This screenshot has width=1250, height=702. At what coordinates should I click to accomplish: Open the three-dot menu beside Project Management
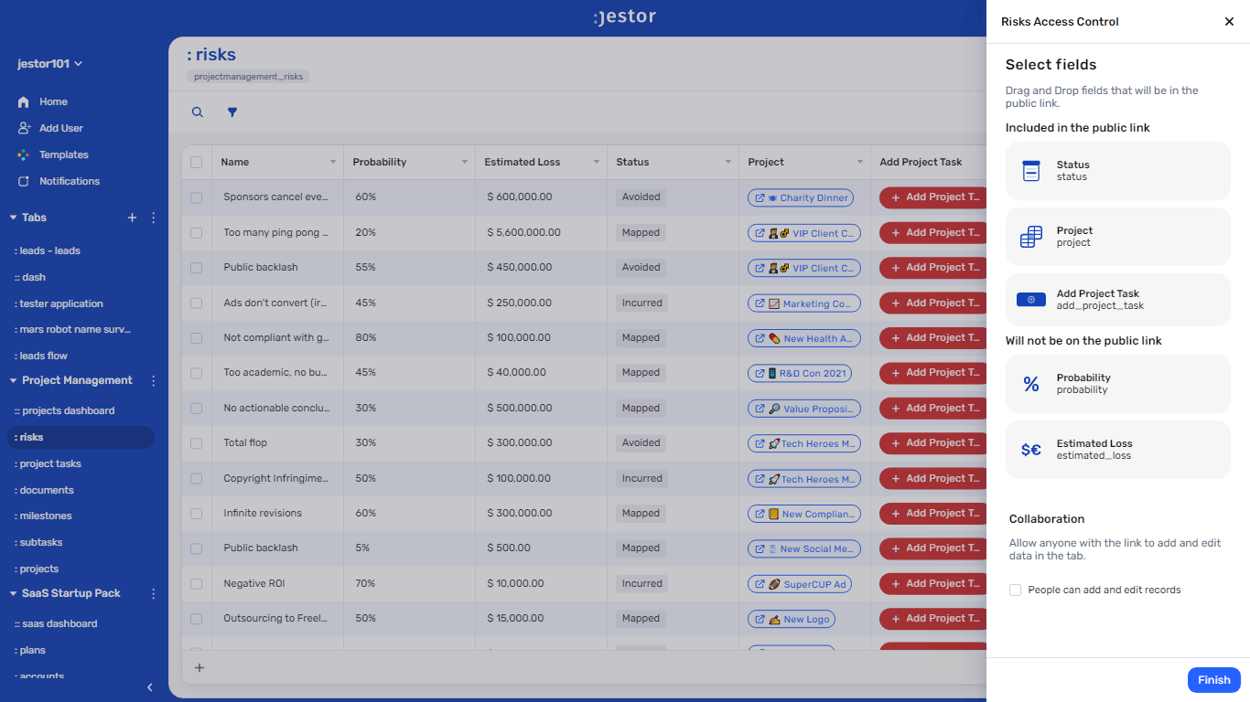pos(154,380)
